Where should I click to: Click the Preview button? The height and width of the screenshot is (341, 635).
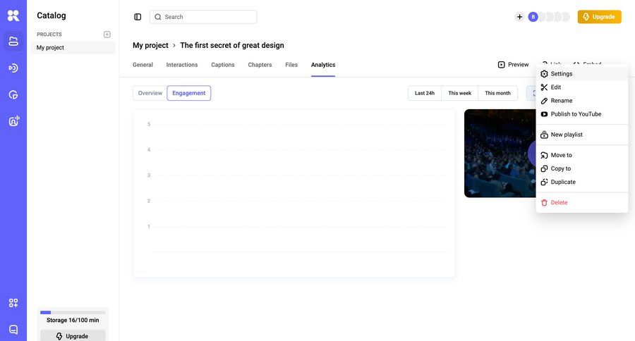point(513,65)
